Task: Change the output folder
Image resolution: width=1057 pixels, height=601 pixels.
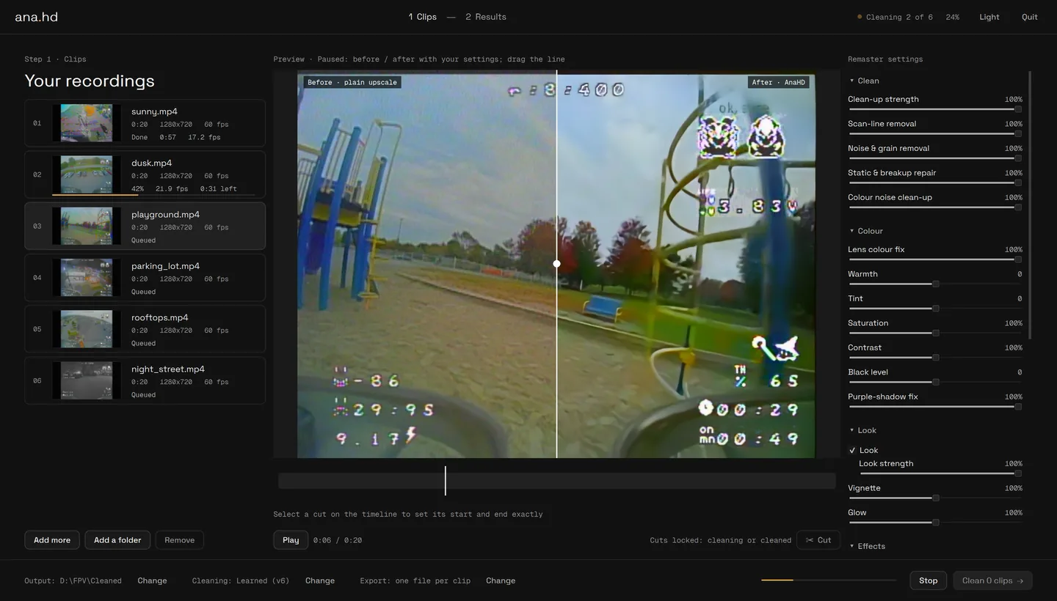Action: click(152, 580)
